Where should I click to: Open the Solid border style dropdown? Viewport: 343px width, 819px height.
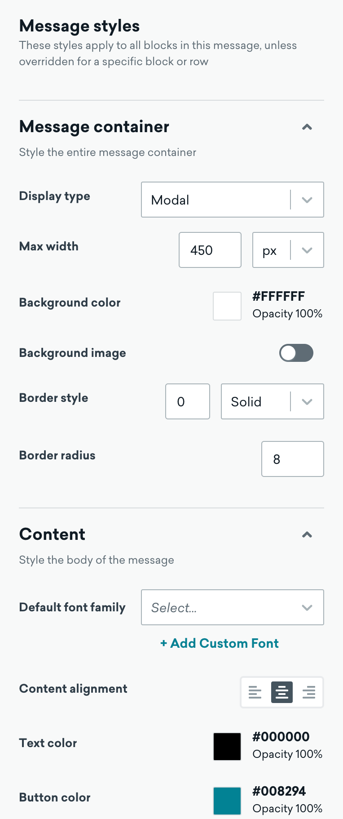click(273, 401)
